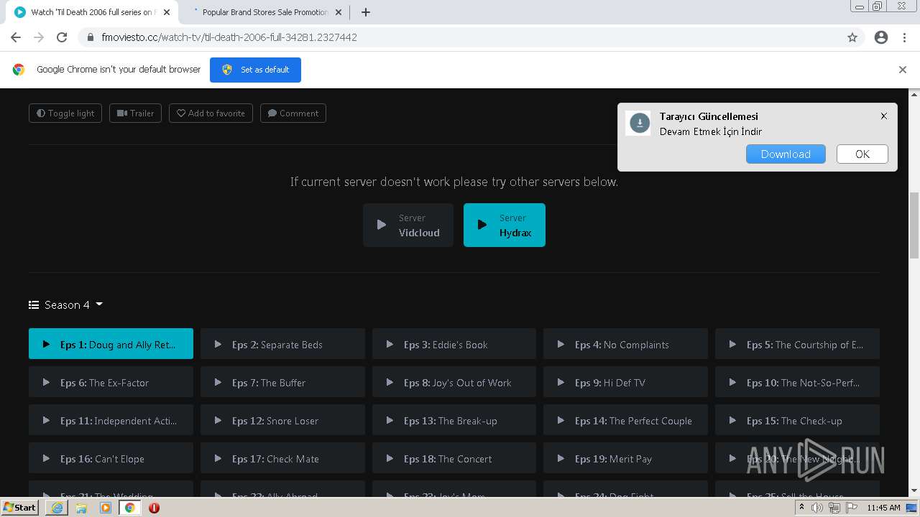
Task: Play Eps 4: No Complaints
Action: coord(625,344)
